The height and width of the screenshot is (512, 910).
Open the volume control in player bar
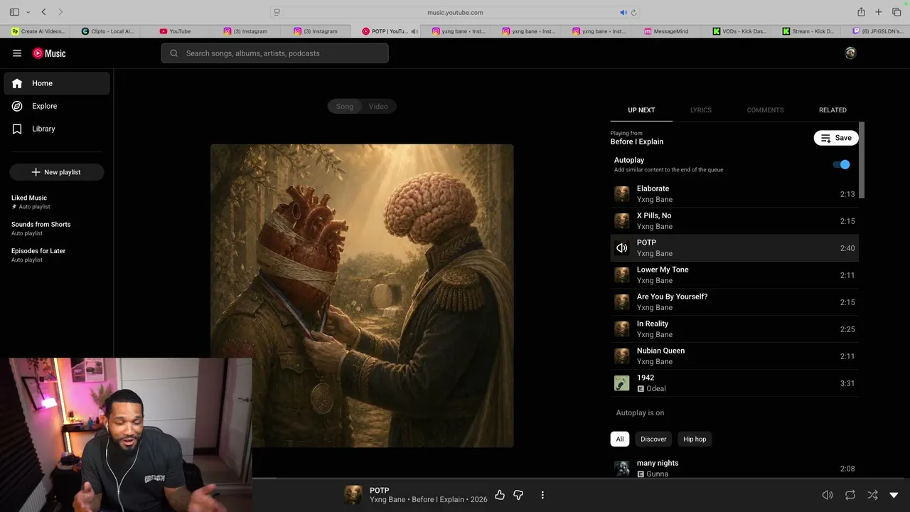tap(828, 495)
